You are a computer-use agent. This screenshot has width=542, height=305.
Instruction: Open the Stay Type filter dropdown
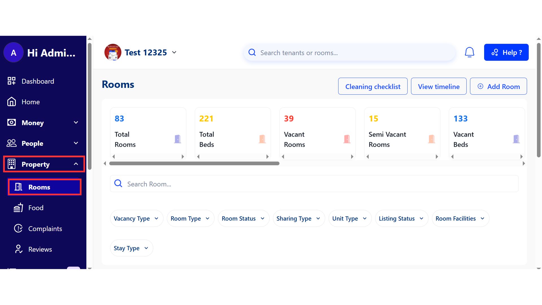click(131, 248)
